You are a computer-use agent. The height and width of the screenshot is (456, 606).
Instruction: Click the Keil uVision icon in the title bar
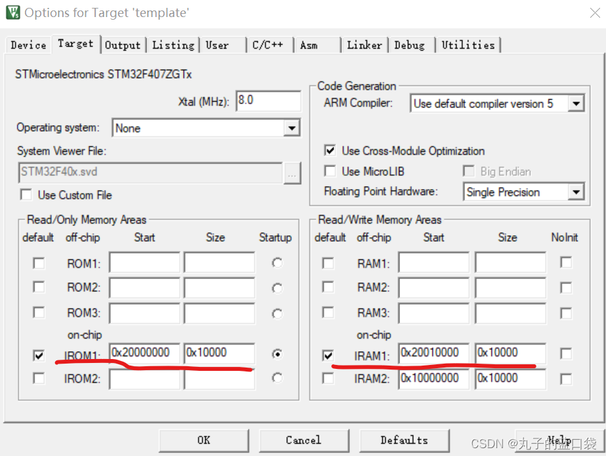click(x=12, y=12)
